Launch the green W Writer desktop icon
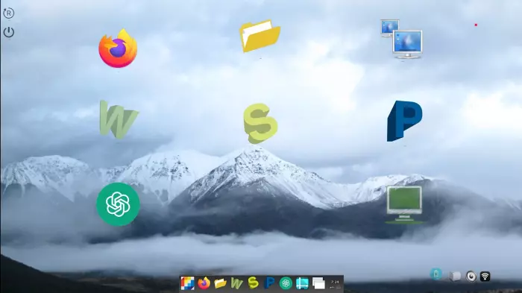Image resolution: width=522 pixels, height=293 pixels. 119,119
